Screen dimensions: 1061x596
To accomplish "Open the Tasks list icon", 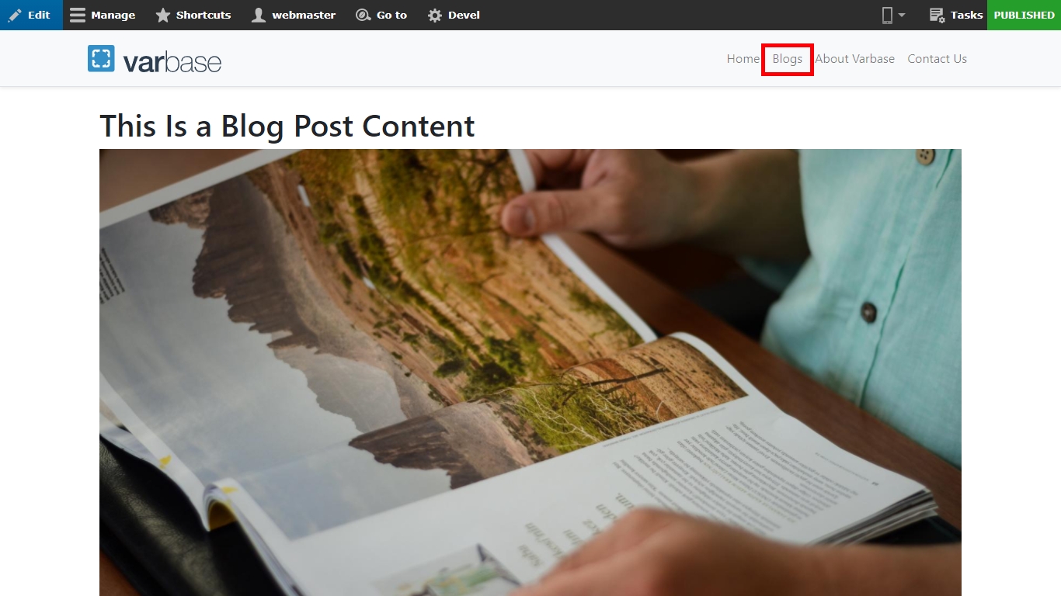I will 937,15.
